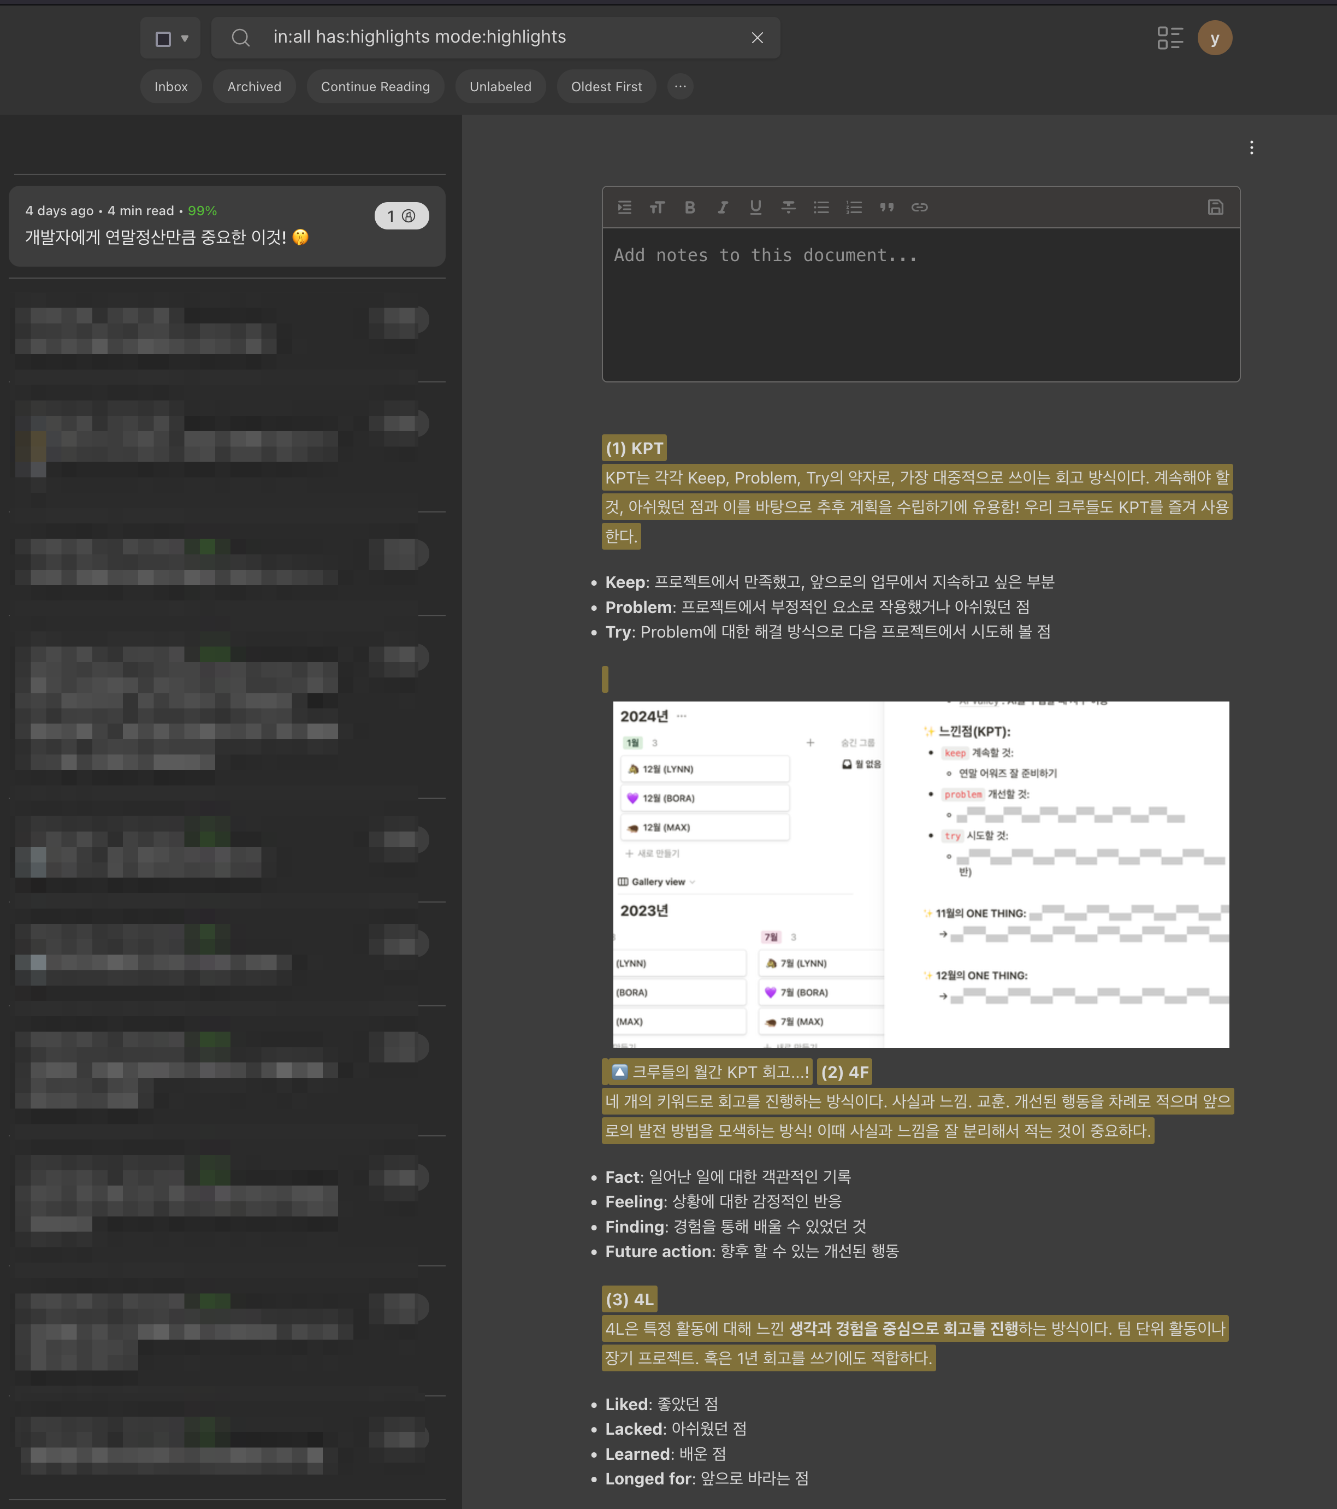
Task: Insert a block quote in notes
Action: pos(887,208)
